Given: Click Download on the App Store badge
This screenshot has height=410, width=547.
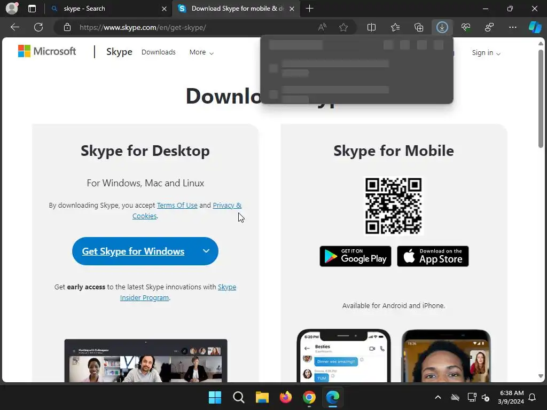Looking at the screenshot, I should pos(433,256).
